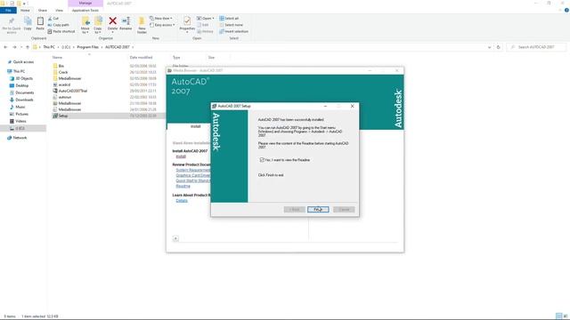This screenshot has height=320, width=570.
Task: Open the Details link in Media Browser
Action: point(182,200)
